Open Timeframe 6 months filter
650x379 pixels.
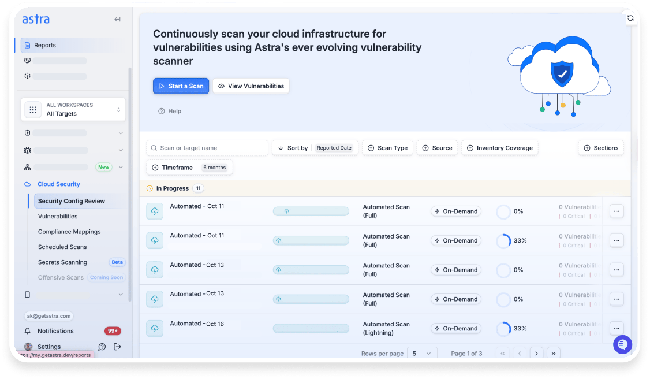pos(189,168)
